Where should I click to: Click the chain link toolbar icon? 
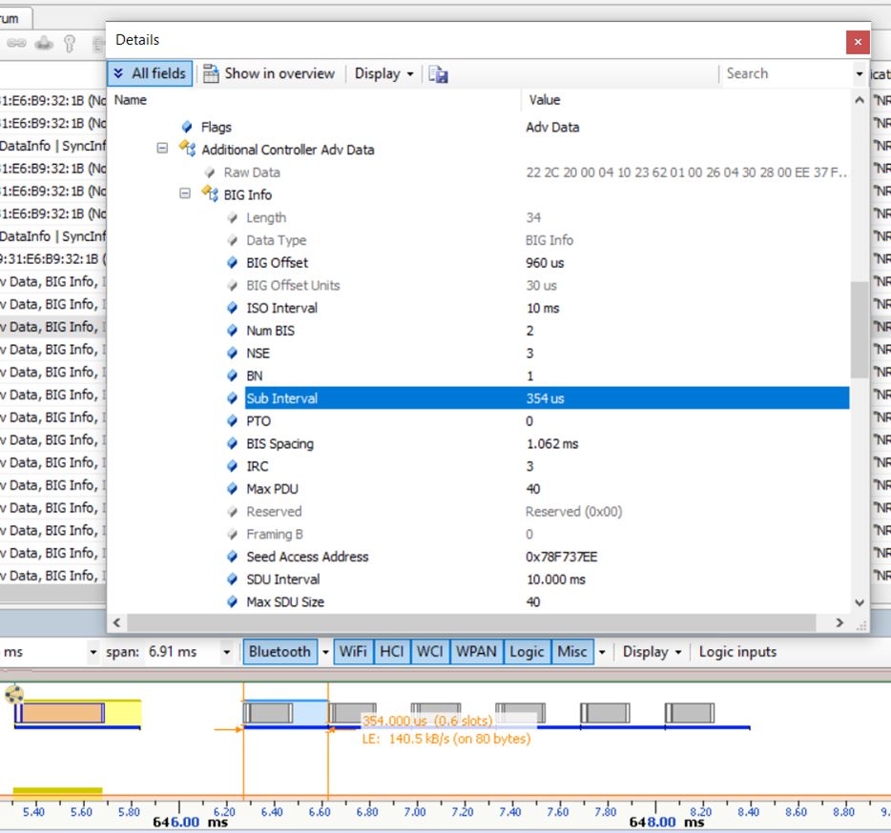16,43
